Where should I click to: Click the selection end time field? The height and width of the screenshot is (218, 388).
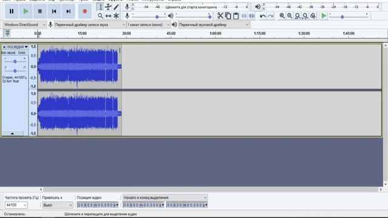click(187, 205)
